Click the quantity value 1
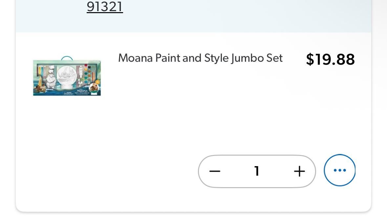387x219 pixels. click(257, 171)
